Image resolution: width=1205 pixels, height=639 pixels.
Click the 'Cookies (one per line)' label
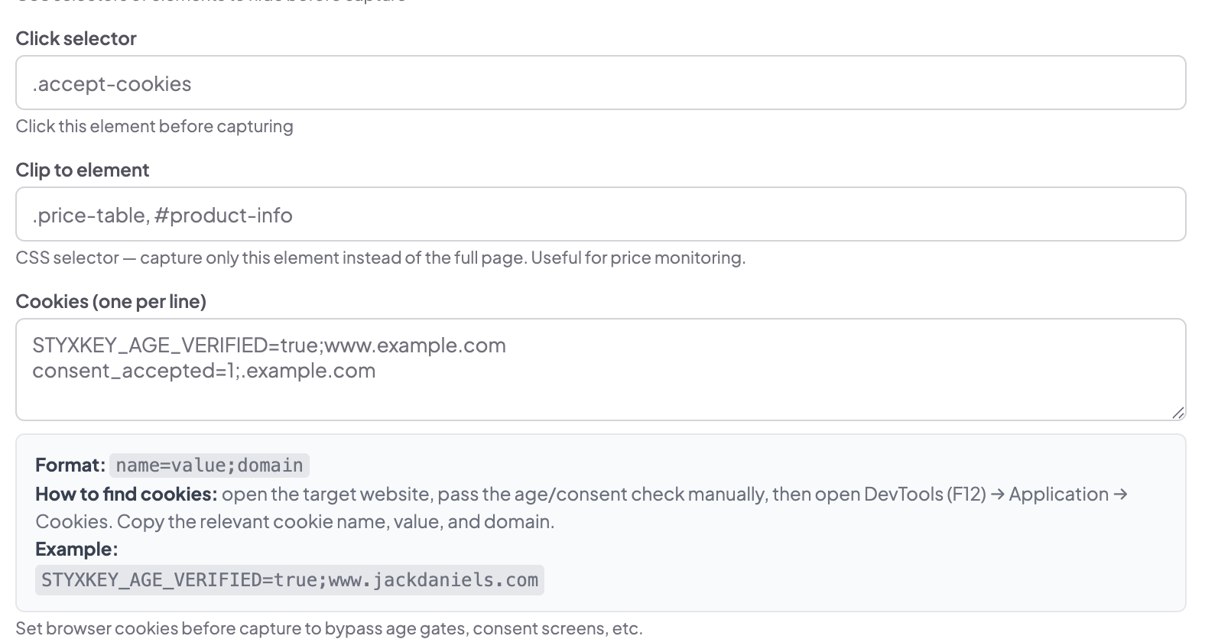click(111, 301)
